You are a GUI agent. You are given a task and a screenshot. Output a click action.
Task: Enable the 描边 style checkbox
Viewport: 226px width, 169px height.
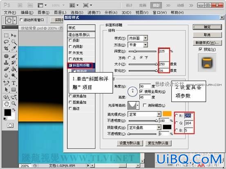(x=70, y=108)
